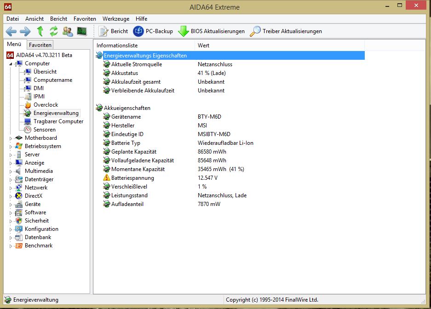
Task: Select AIDA64 v4.70.3211 Beta root item
Action: (x=44, y=55)
